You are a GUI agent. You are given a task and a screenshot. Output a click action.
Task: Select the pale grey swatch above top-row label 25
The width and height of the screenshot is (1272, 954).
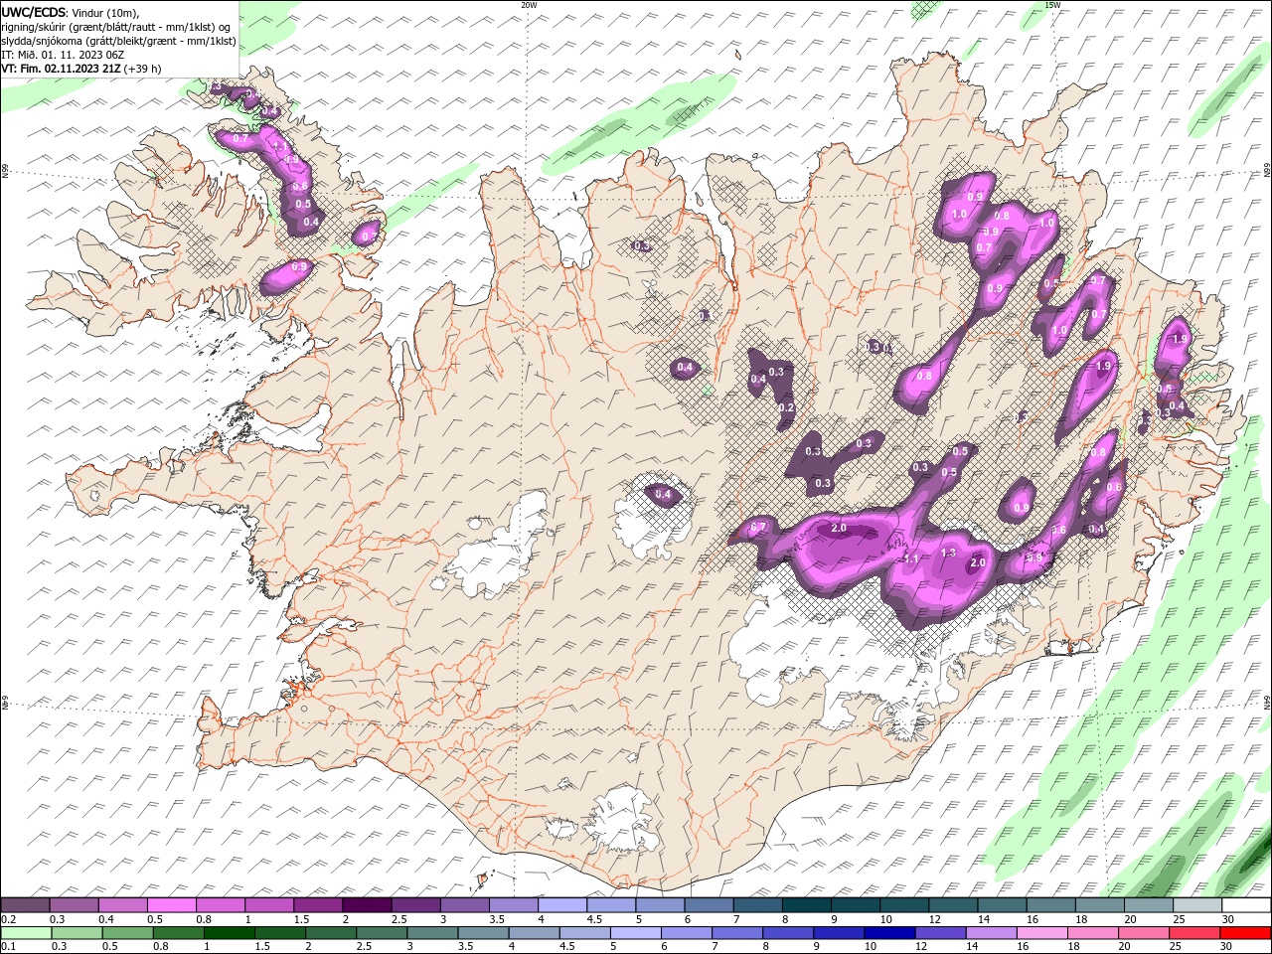(x=1196, y=905)
